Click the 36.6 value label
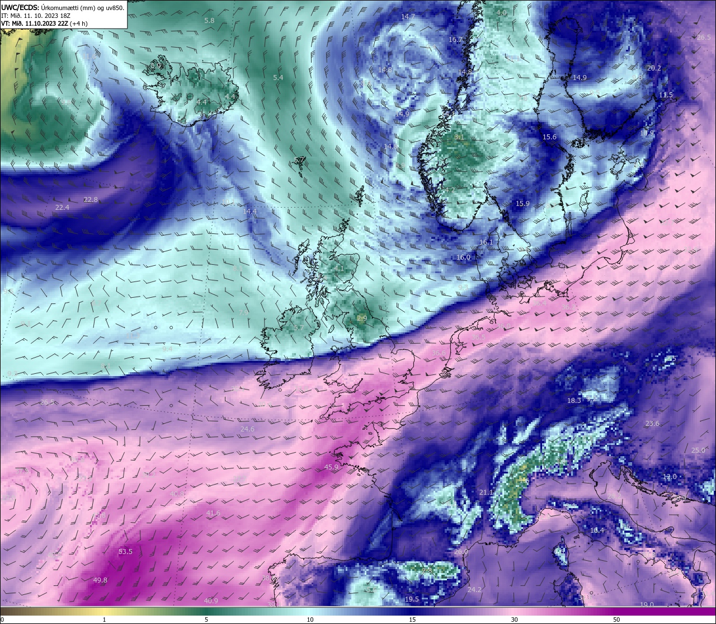The width and height of the screenshot is (716, 624). point(439,353)
